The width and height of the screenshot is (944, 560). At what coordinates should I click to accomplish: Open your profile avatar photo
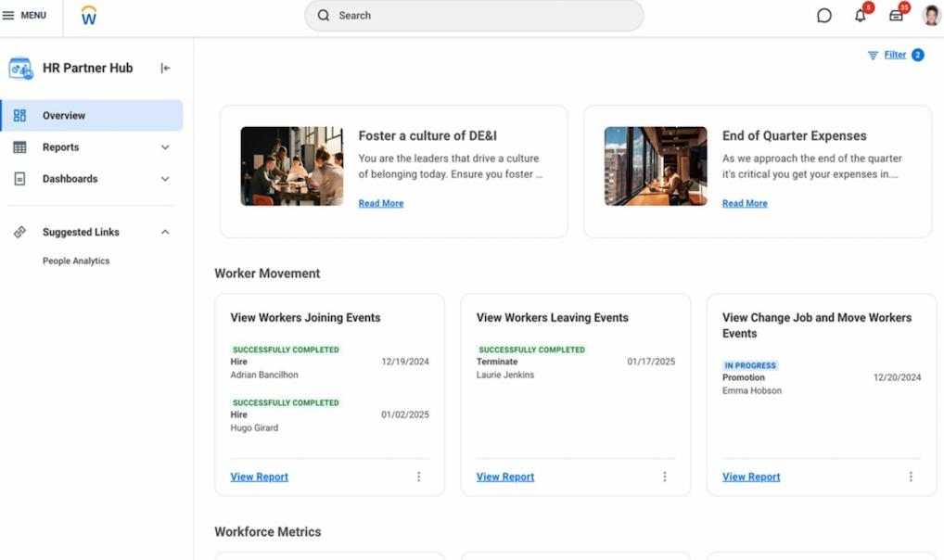point(930,15)
